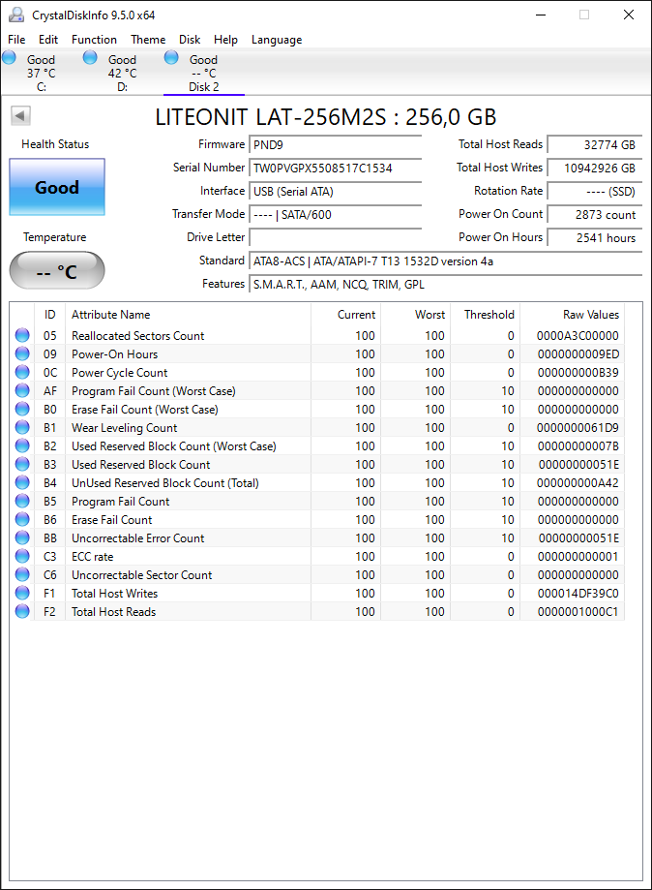Click the previous disk arrow icon
Viewport: 652px width, 890px height.
click(x=20, y=116)
